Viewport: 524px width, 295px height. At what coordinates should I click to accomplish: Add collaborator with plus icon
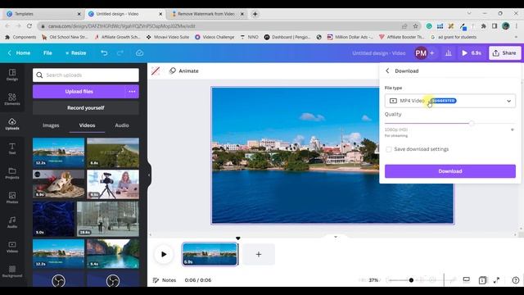(x=432, y=52)
